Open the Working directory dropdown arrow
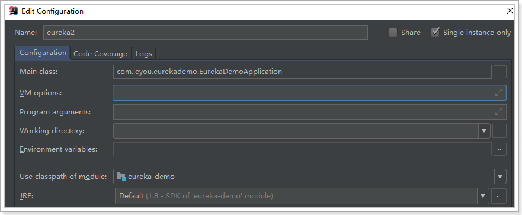Viewport: 522px width, 215px height. (484, 131)
